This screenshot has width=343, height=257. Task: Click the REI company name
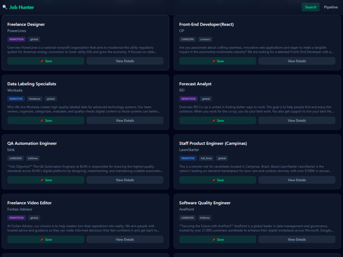(x=182, y=90)
